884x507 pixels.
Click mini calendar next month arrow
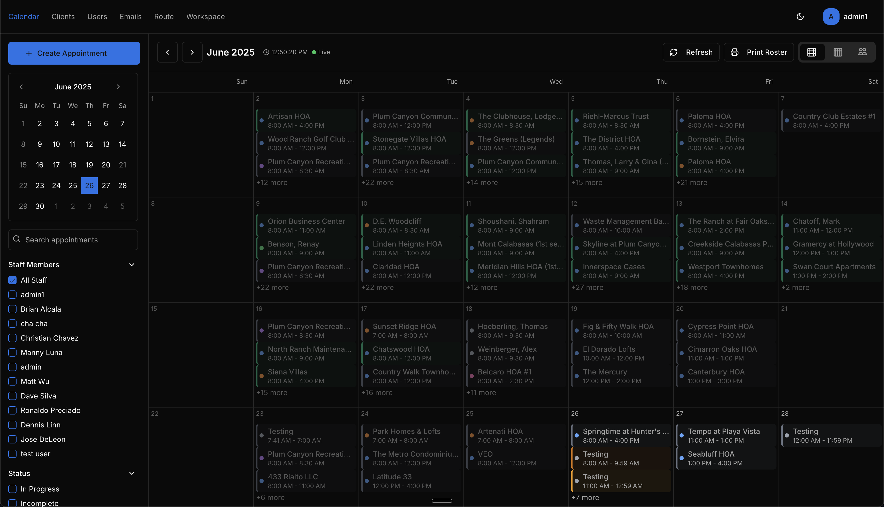coord(118,87)
